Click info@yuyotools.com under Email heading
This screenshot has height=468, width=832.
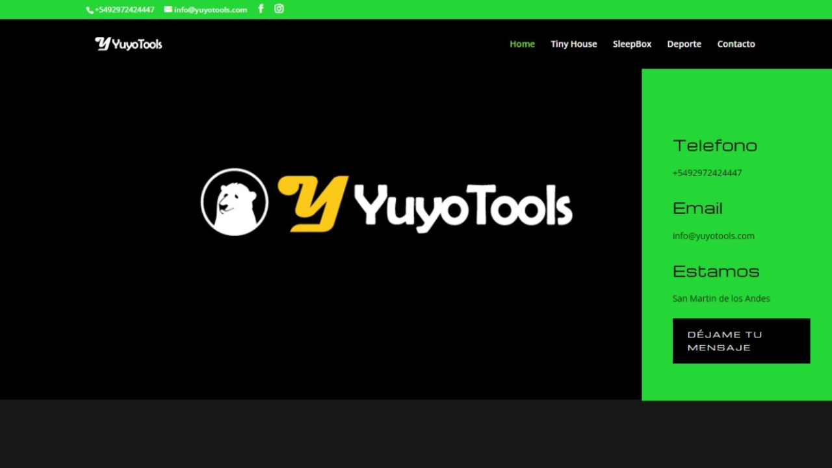point(714,236)
